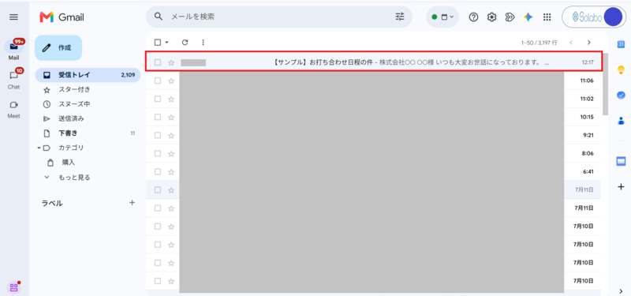Open select-all dropdown arrow

tap(166, 43)
